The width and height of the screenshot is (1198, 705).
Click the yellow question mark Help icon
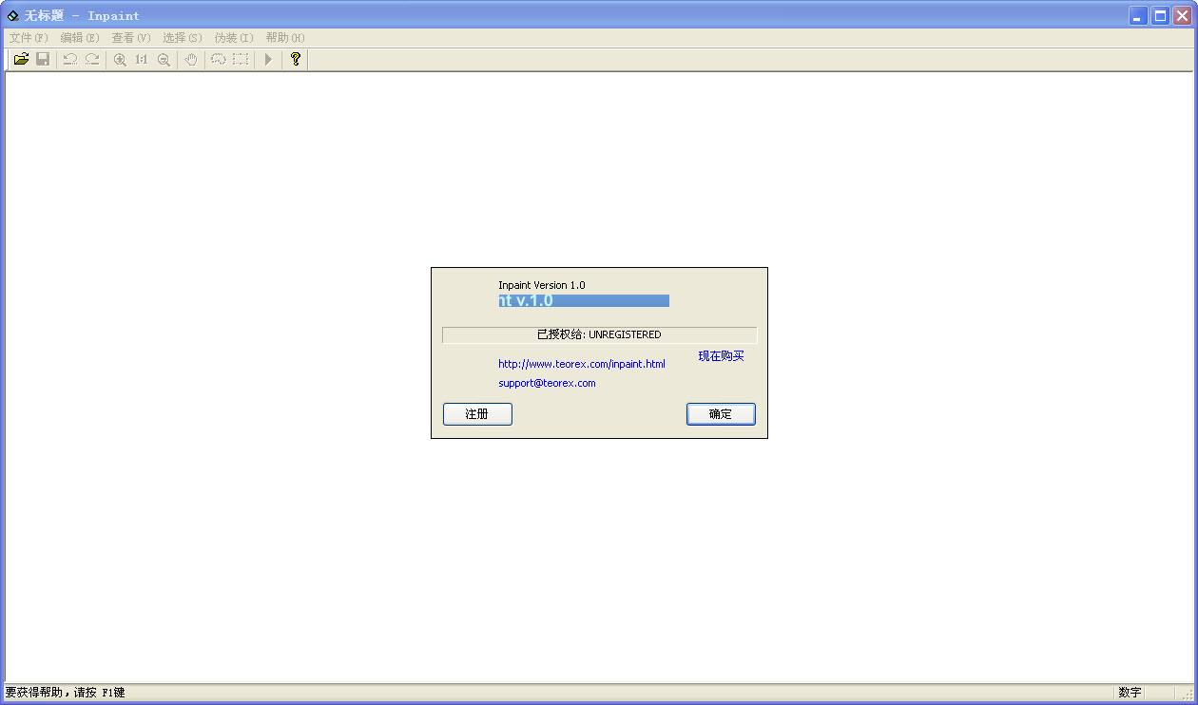point(296,59)
